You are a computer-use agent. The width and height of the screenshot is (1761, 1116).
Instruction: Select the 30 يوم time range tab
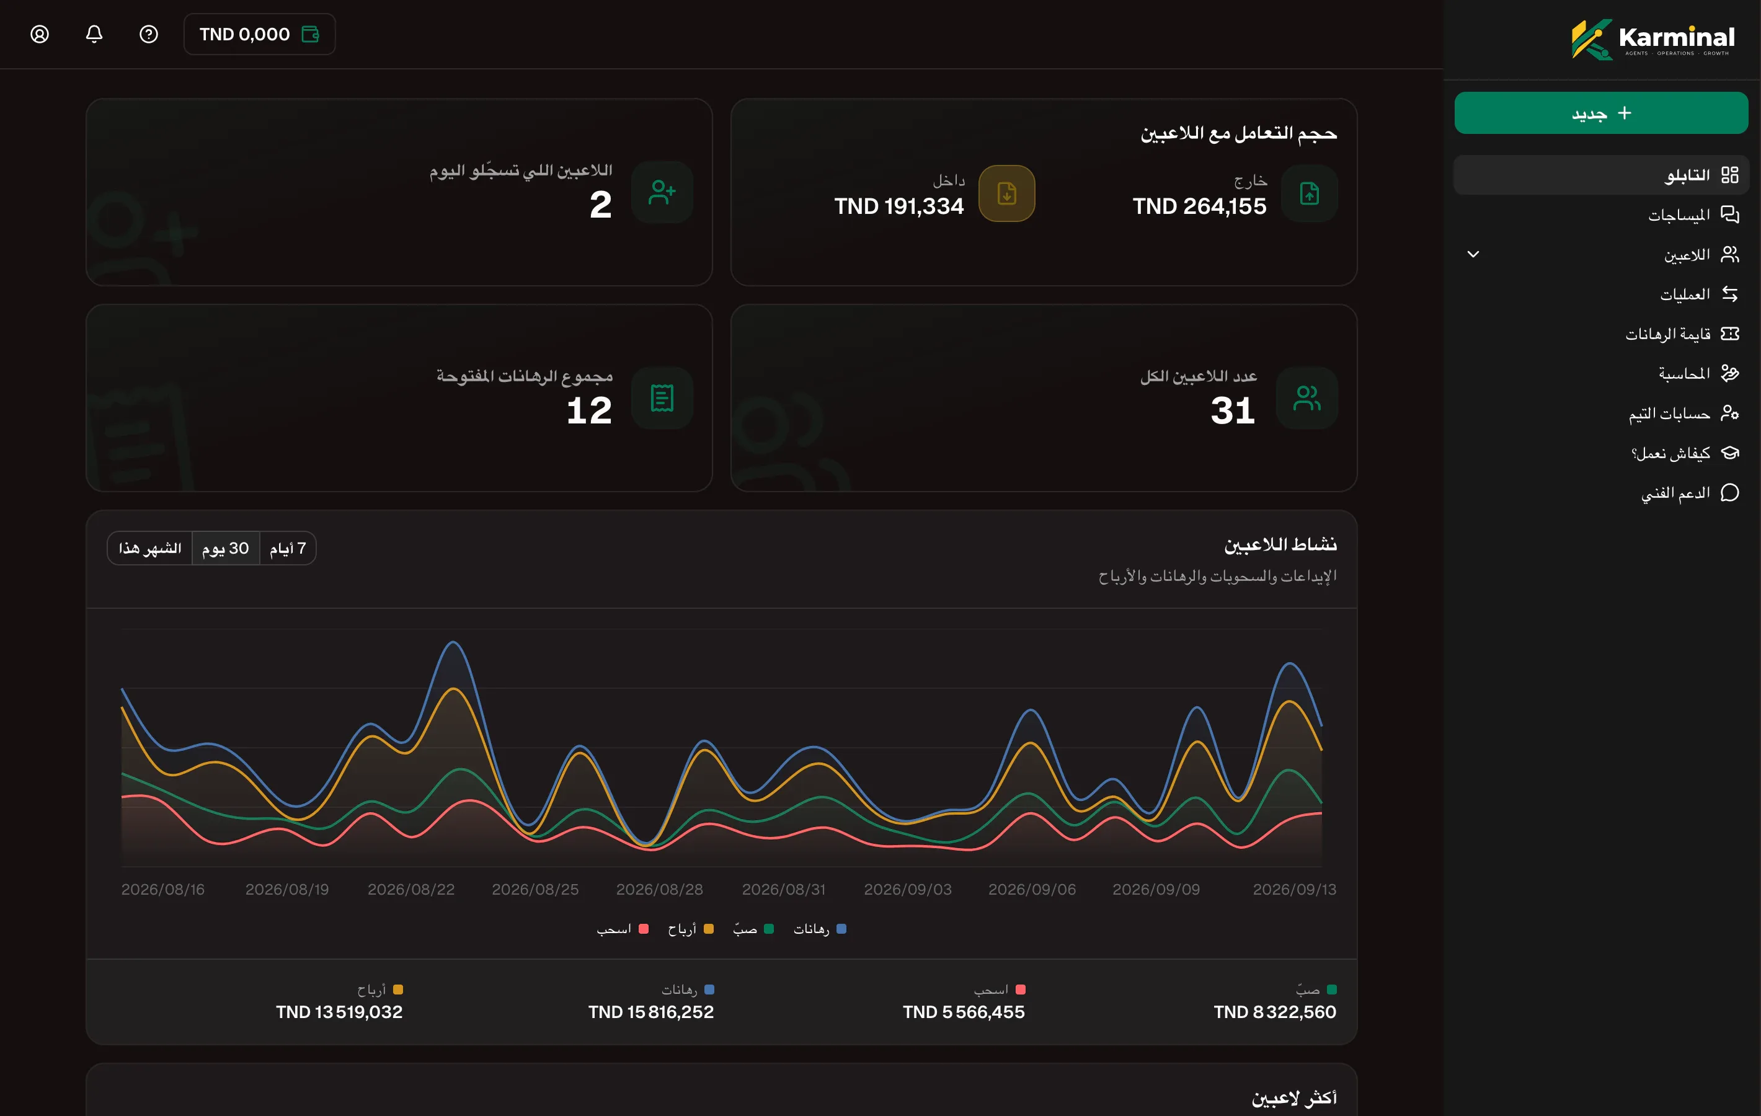(x=225, y=549)
